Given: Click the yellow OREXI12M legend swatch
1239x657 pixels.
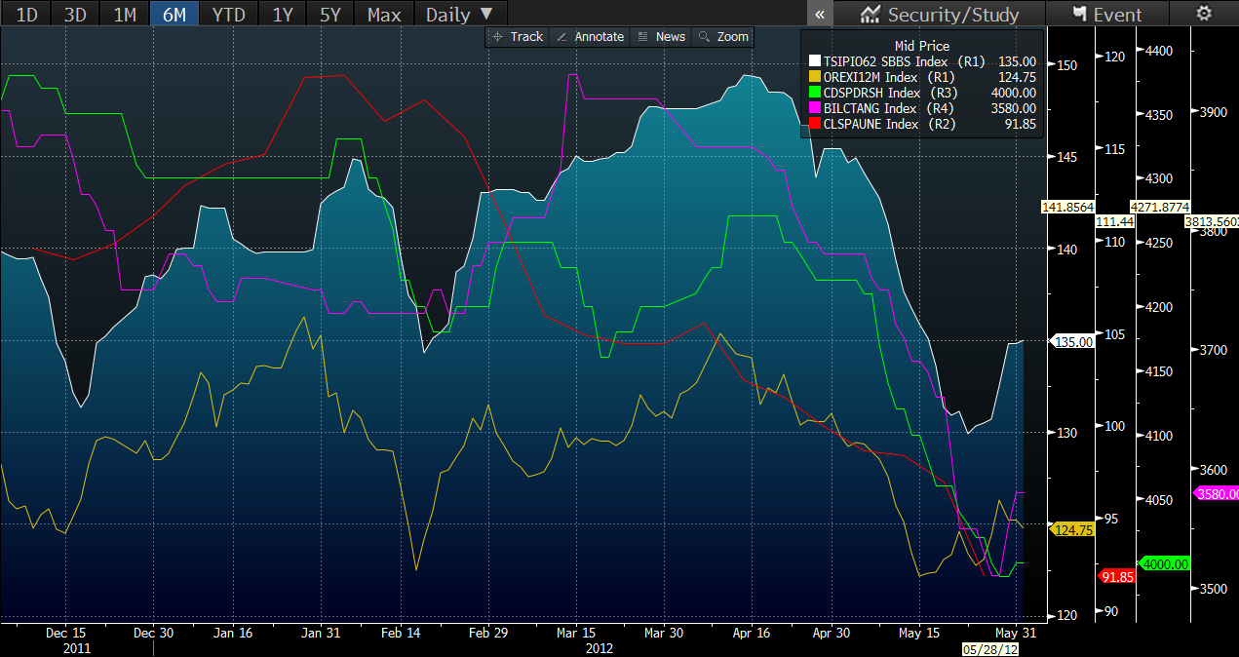Looking at the screenshot, I should tap(815, 77).
